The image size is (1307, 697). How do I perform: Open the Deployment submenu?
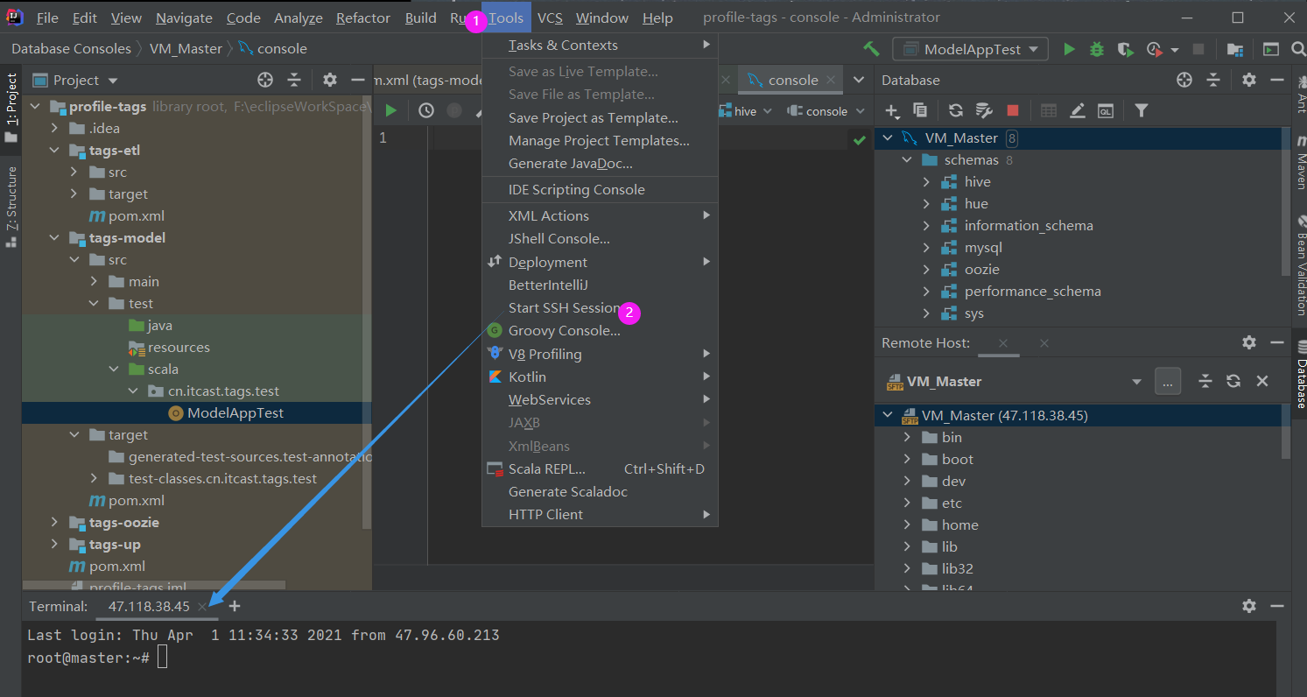(600, 263)
